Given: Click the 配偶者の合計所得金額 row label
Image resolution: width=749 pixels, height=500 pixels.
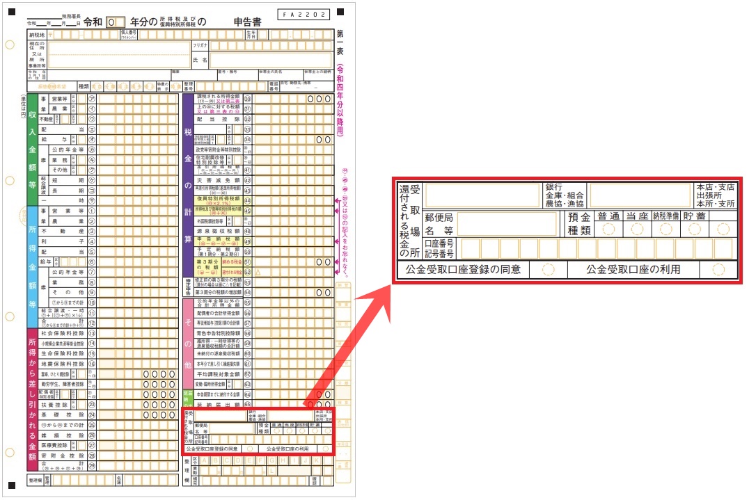Looking at the screenshot, I should click(219, 313).
